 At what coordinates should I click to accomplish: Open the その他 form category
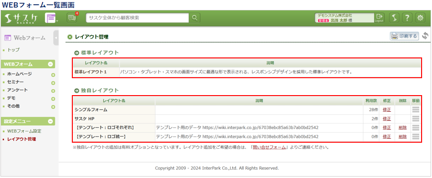click(13, 106)
